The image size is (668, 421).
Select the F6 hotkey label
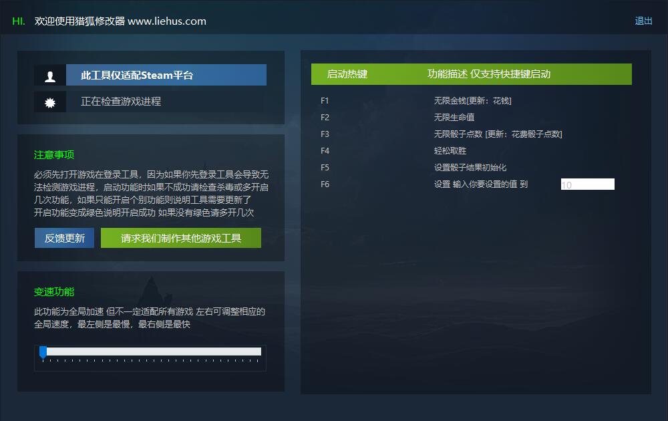click(x=325, y=184)
